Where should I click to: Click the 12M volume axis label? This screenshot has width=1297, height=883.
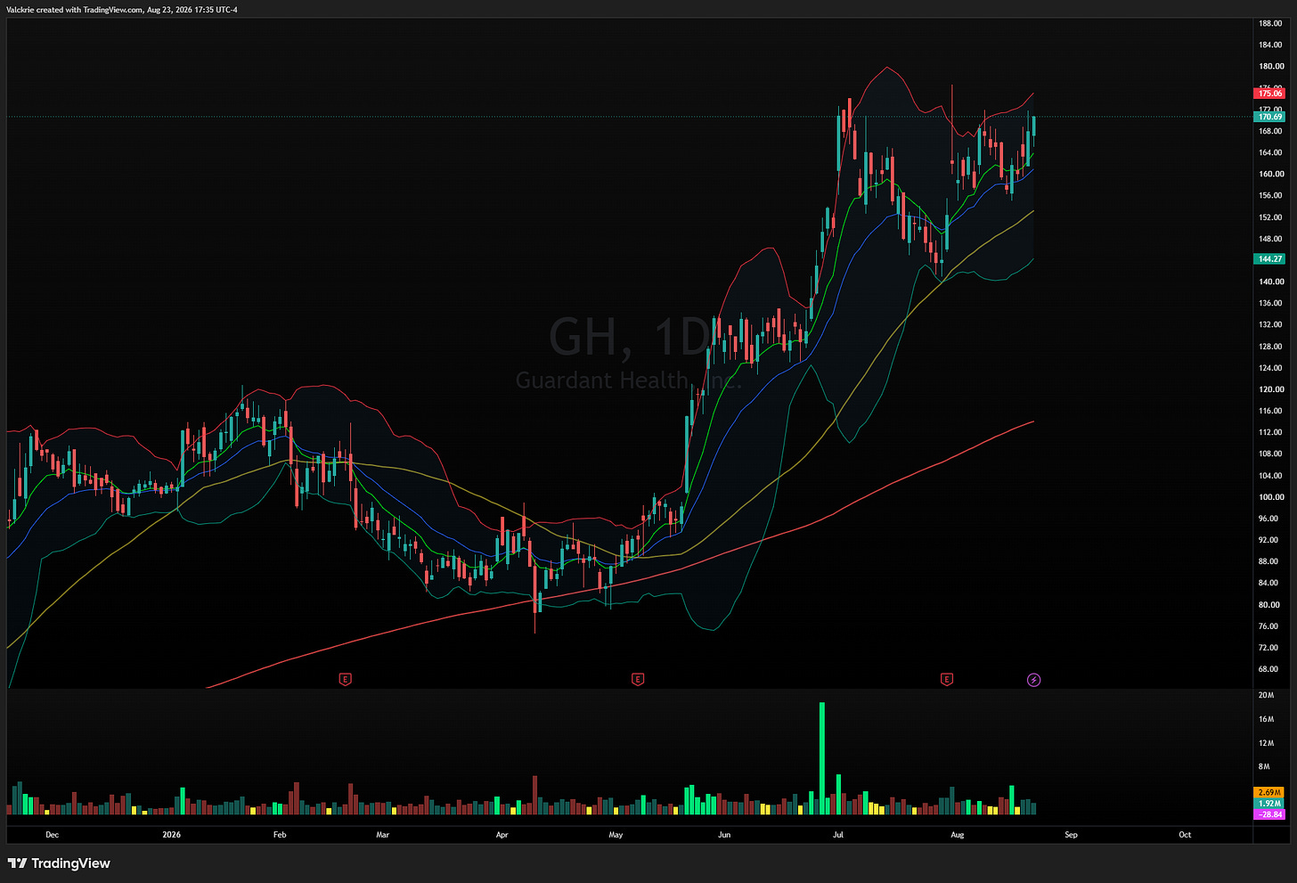tap(1266, 743)
